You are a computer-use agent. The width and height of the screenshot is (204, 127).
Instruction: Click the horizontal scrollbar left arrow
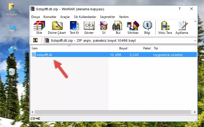click(x=33, y=112)
